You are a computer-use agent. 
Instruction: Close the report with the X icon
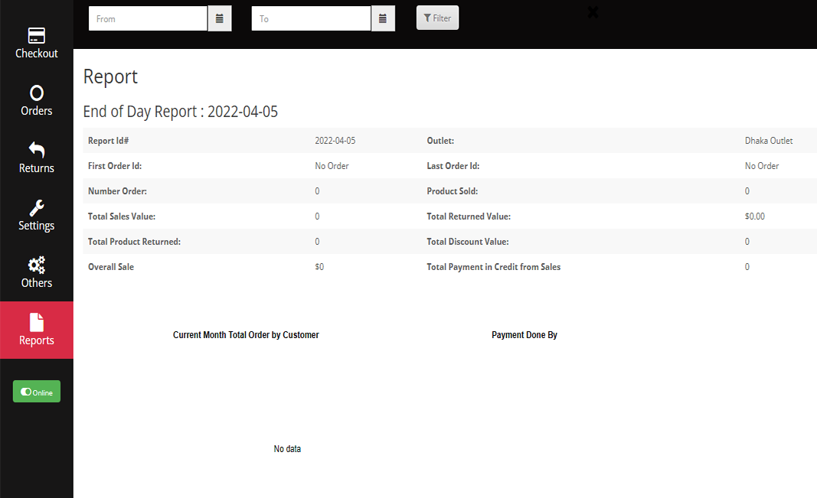[592, 12]
